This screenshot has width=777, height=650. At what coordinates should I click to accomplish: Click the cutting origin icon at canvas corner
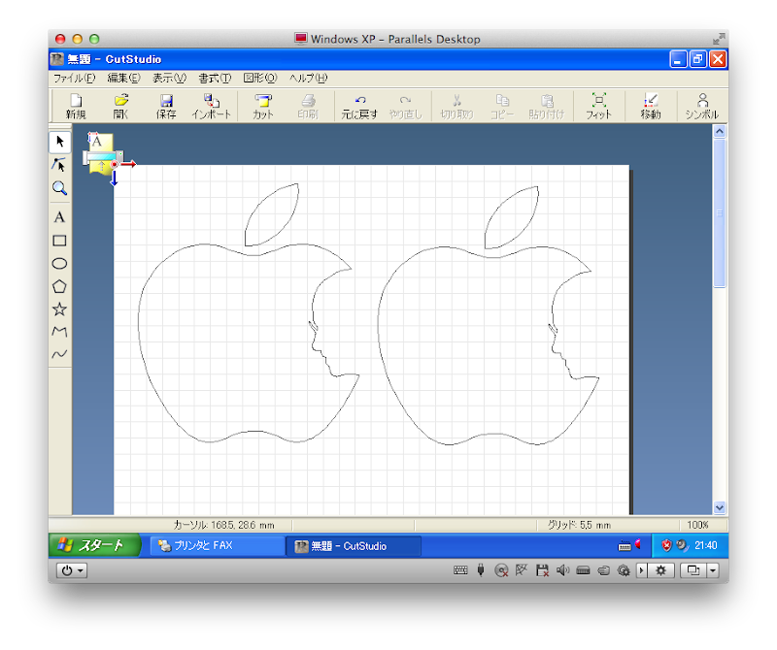114,164
